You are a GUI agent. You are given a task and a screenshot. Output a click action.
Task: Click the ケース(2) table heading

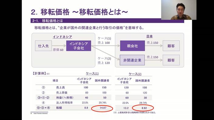[x=135, y=74]
